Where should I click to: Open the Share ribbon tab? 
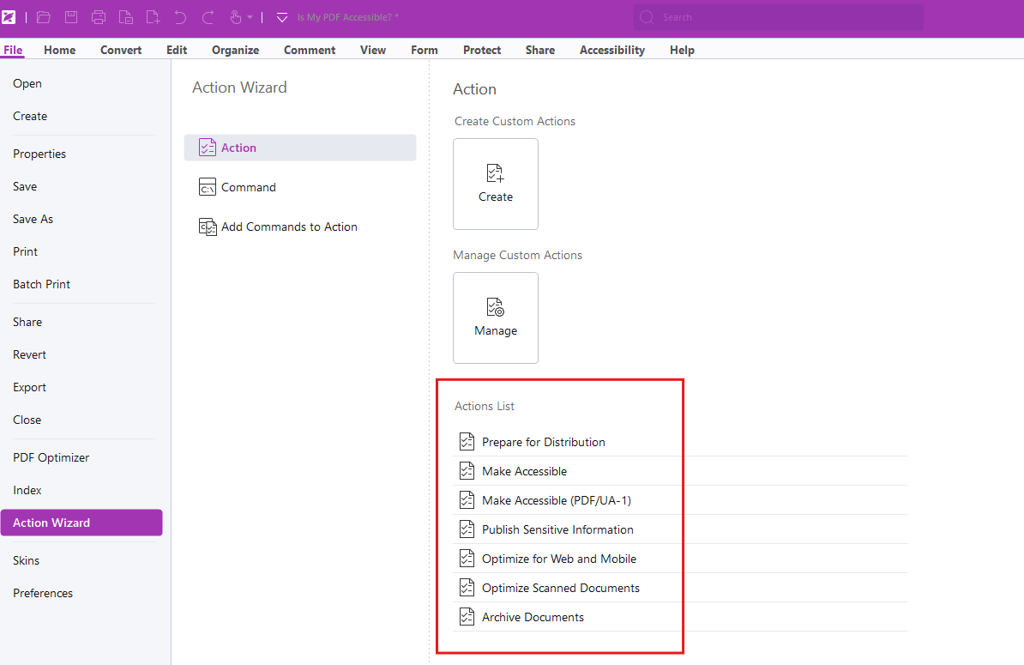coord(540,50)
